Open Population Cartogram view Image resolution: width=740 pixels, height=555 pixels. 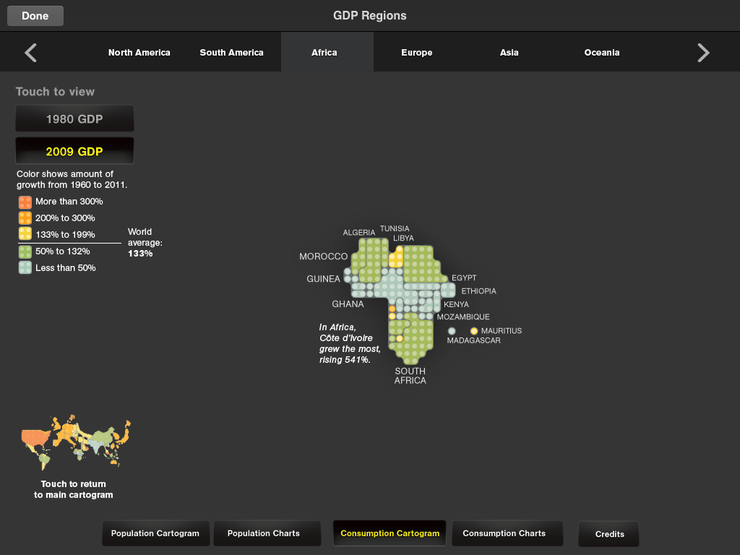click(x=155, y=534)
